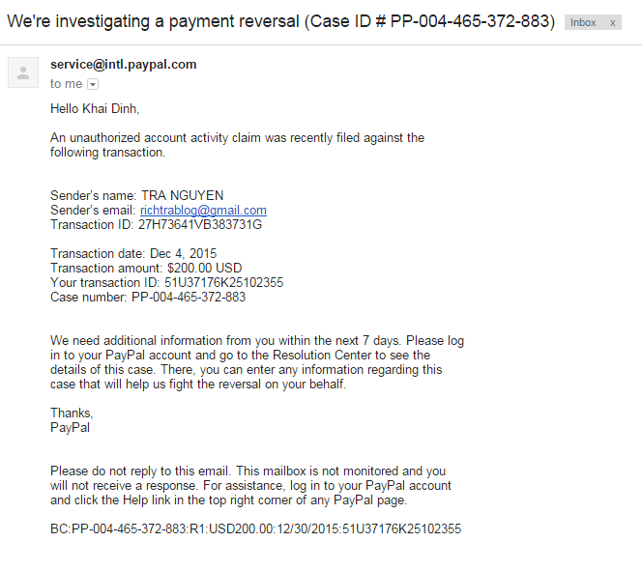This screenshot has width=642, height=571.
Task: Click the "Thanks," sign-off text
Action: coord(72,414)
